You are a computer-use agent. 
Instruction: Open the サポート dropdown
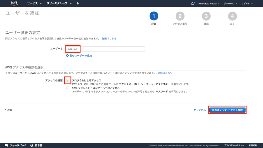click(247, 3)
